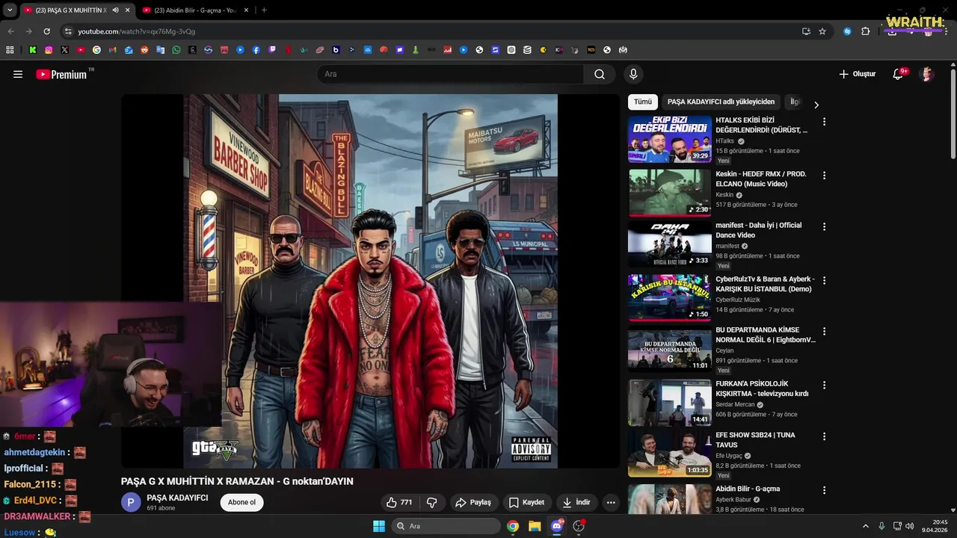Open the EFE SHOW S3B24 video title
The width and height of the screenshot is (957, 538).
coord(755,440)
